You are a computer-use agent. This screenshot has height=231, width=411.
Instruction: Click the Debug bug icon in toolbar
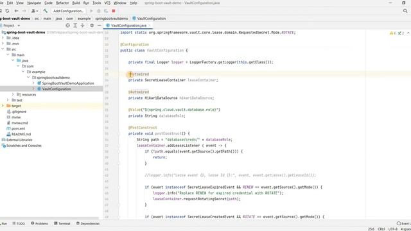click(98, 11)
